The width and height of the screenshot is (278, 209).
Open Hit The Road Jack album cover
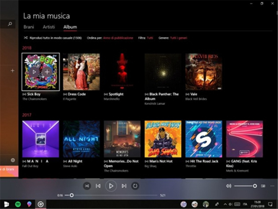[204, 139]
